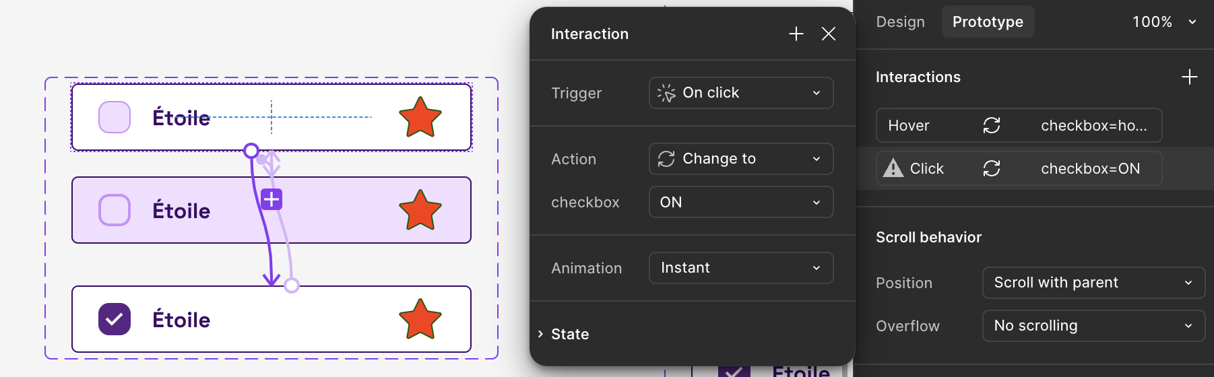Click the change-to icon on Click interaction
The image size is (1214, 377).
pos(992,168)
